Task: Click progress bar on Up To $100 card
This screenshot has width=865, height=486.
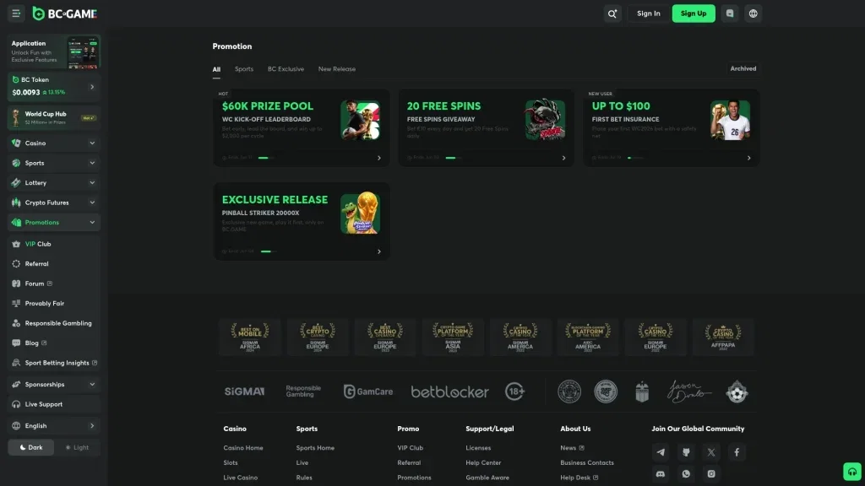Action: coord(634,158)
